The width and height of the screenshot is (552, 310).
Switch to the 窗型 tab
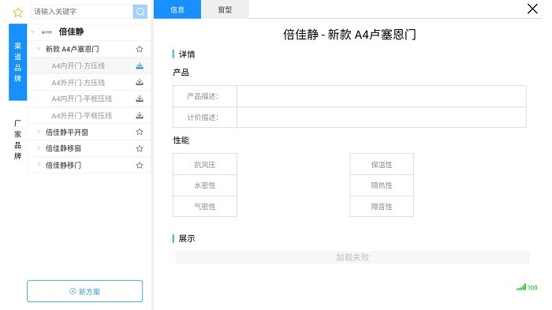point(225,9)
